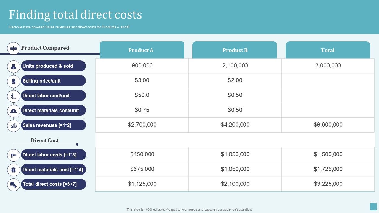Select Product B's $0.50 direct materials cost cell
This screenshot has width=379, height=213.
(235, 110)
